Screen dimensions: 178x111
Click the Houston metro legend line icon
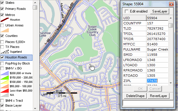pyautogui.click(x=5, y=20)
